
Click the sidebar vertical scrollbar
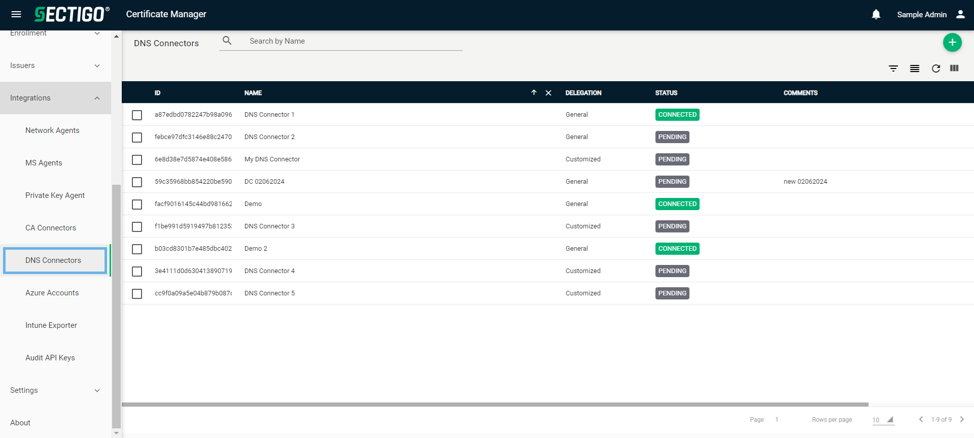(116, 307)
